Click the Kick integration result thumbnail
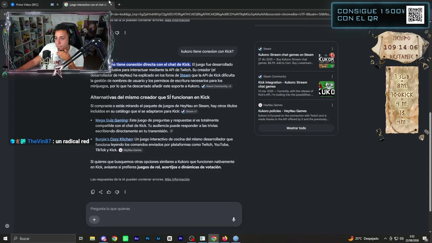This screenshot has height=243, width=432. (x=326, y=89)
